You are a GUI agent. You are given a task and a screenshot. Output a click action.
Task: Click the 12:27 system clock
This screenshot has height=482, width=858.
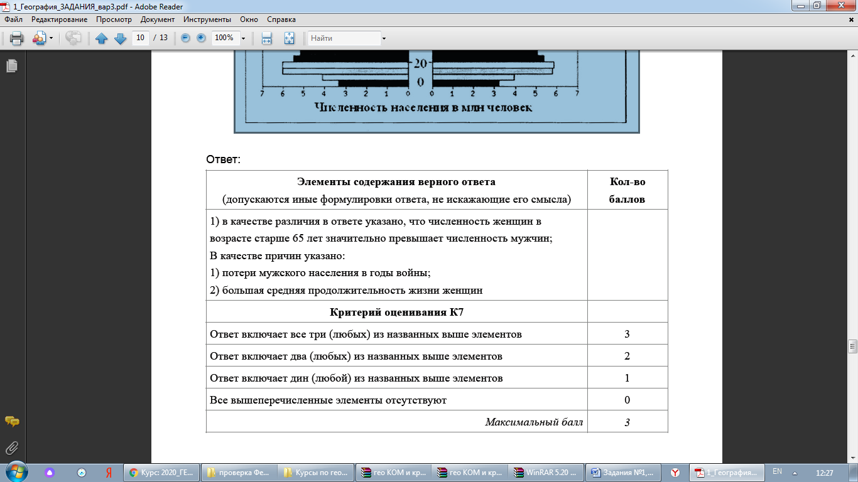click(x=824, y=472)
